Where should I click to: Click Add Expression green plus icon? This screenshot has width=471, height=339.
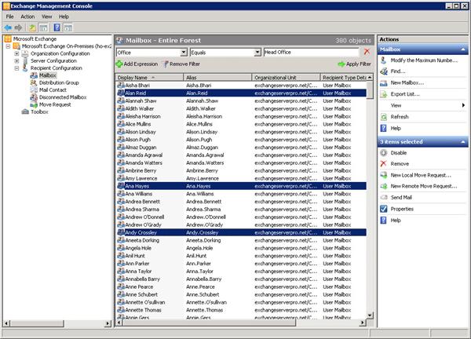(x=120, y=64)
